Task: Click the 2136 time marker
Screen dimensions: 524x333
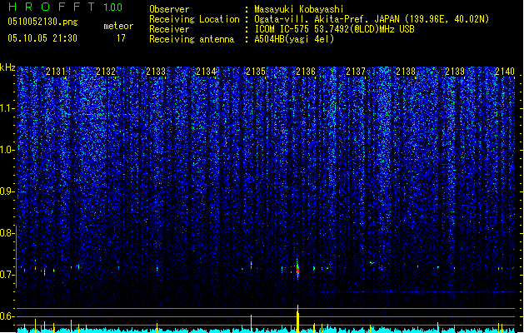Action: 306,71
